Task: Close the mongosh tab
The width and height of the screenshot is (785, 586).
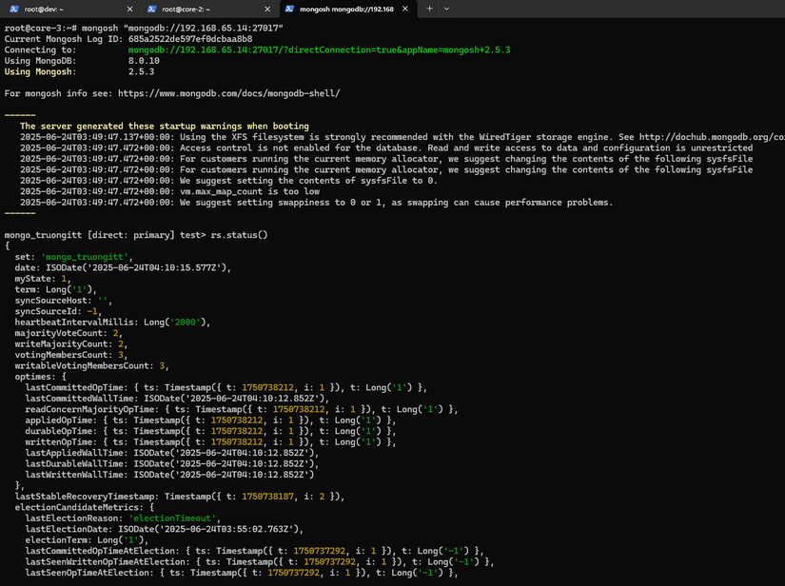Action: (x=405, y=9)
